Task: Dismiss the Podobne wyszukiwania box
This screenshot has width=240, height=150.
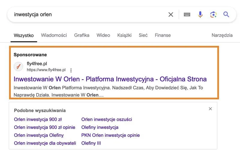Action: pos(210,109)
